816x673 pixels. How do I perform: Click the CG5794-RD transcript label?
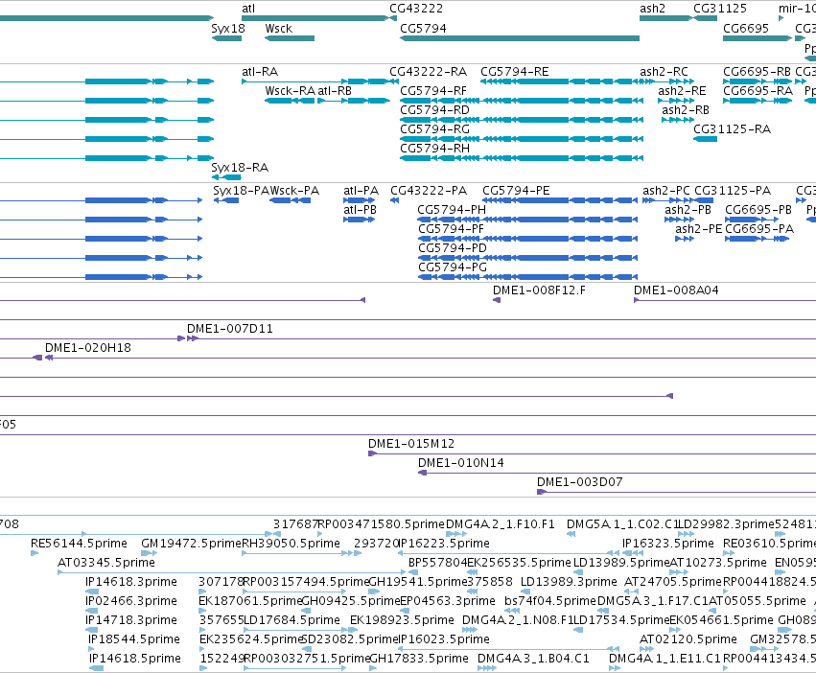[x=434, y=110]
